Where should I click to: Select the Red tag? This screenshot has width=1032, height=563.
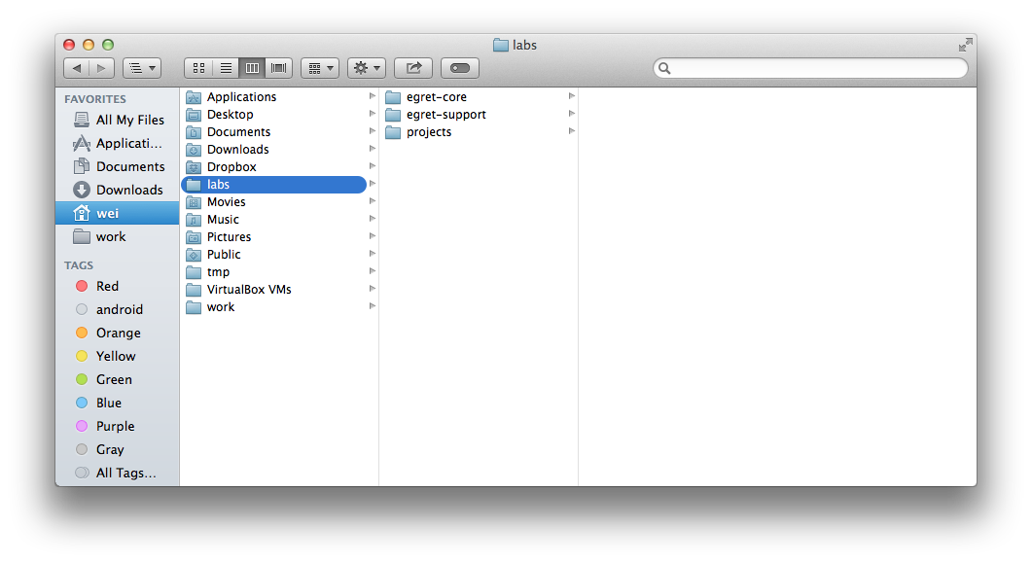(x=119, y=286)
